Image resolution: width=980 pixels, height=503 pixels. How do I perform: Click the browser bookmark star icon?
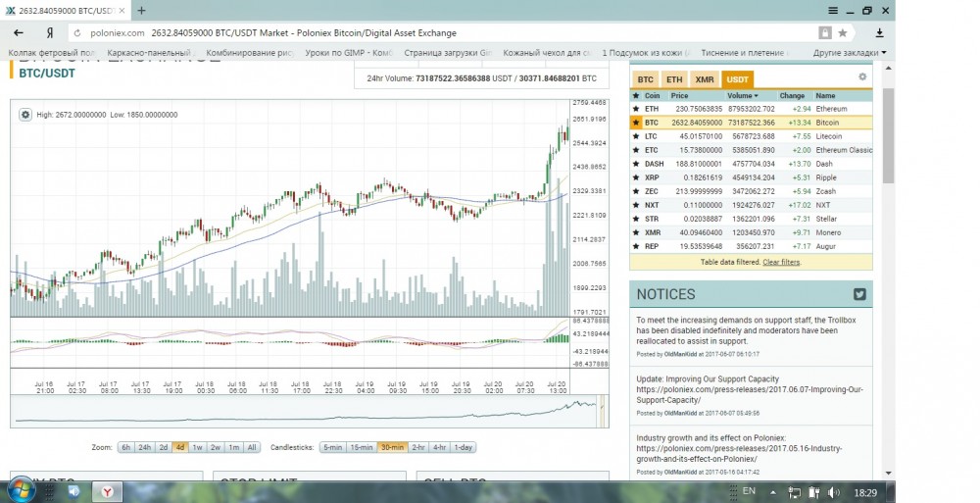pyautogui.click(x=843, y=32)
